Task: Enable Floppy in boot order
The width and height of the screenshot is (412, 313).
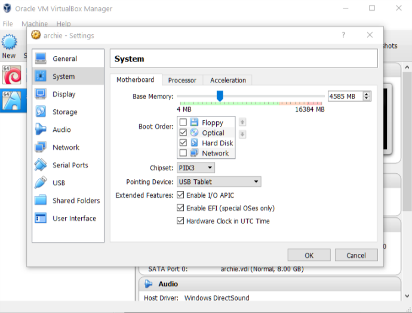Action: tap(183, 122)
